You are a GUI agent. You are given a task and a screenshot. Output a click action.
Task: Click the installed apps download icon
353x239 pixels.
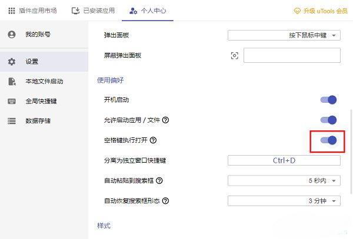[75, 11]
